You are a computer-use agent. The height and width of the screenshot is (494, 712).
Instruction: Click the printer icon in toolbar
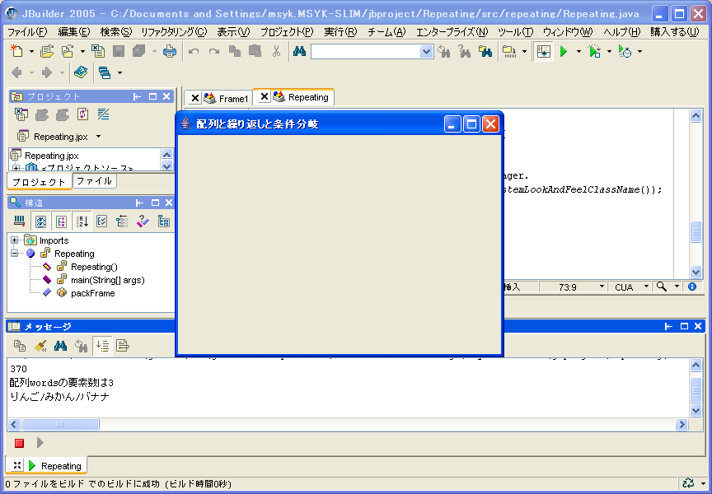click(169, 51)
